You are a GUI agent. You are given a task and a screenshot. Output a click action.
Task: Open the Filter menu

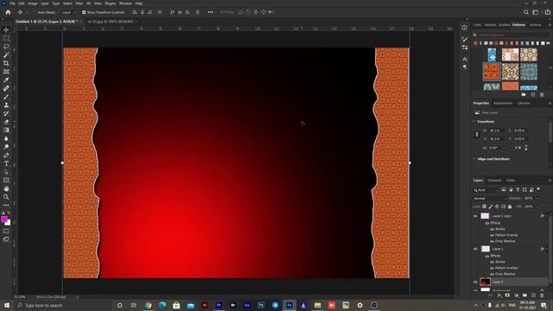click(x=79, y=3)
